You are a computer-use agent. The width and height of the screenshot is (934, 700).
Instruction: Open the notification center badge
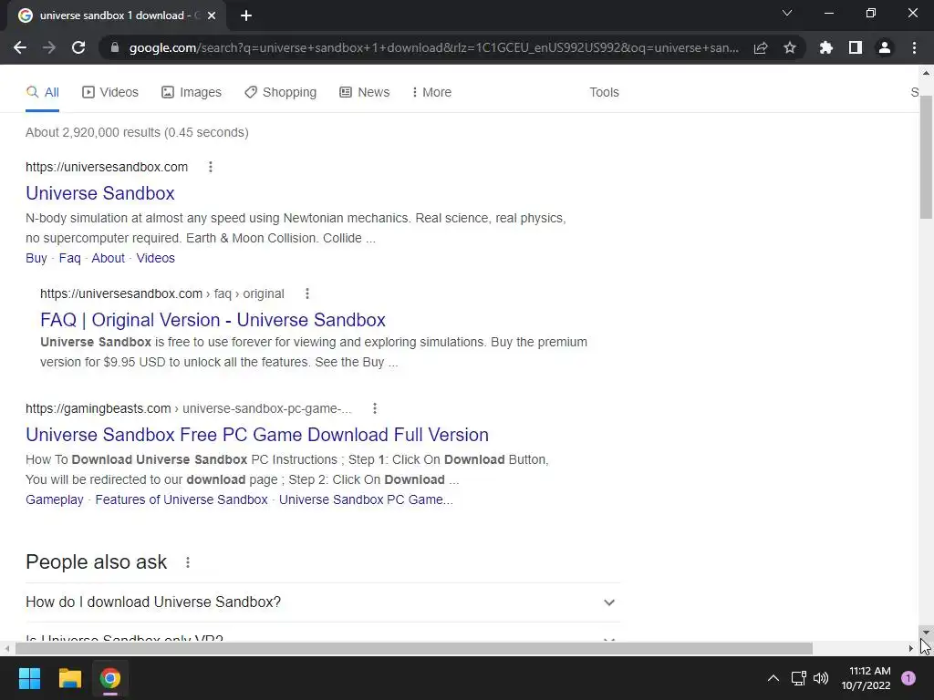point(908,678)
